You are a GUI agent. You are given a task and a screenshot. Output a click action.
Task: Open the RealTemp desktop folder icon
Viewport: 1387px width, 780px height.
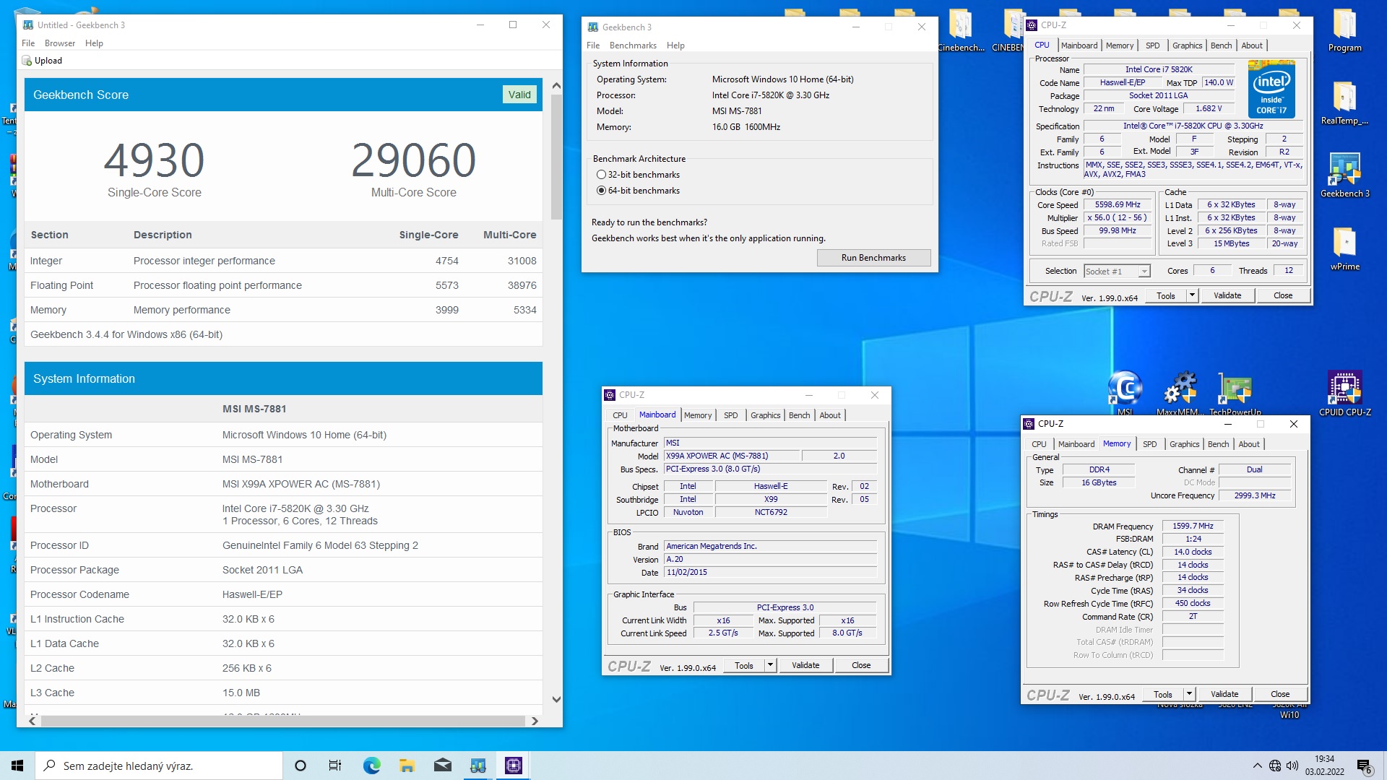click(1344, 103)
